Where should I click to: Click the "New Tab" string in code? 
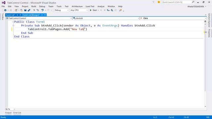78,29
